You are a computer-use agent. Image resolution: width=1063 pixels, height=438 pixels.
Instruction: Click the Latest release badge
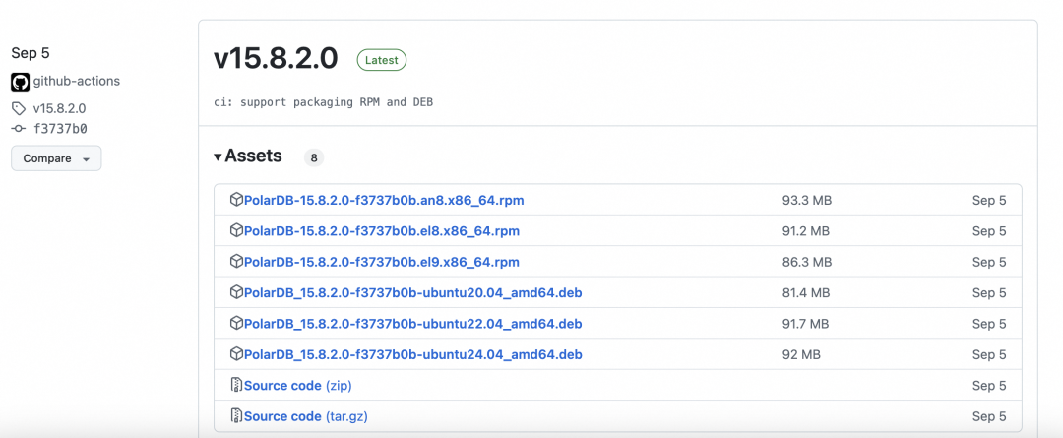pyautogui.click(x=382, y=60)
